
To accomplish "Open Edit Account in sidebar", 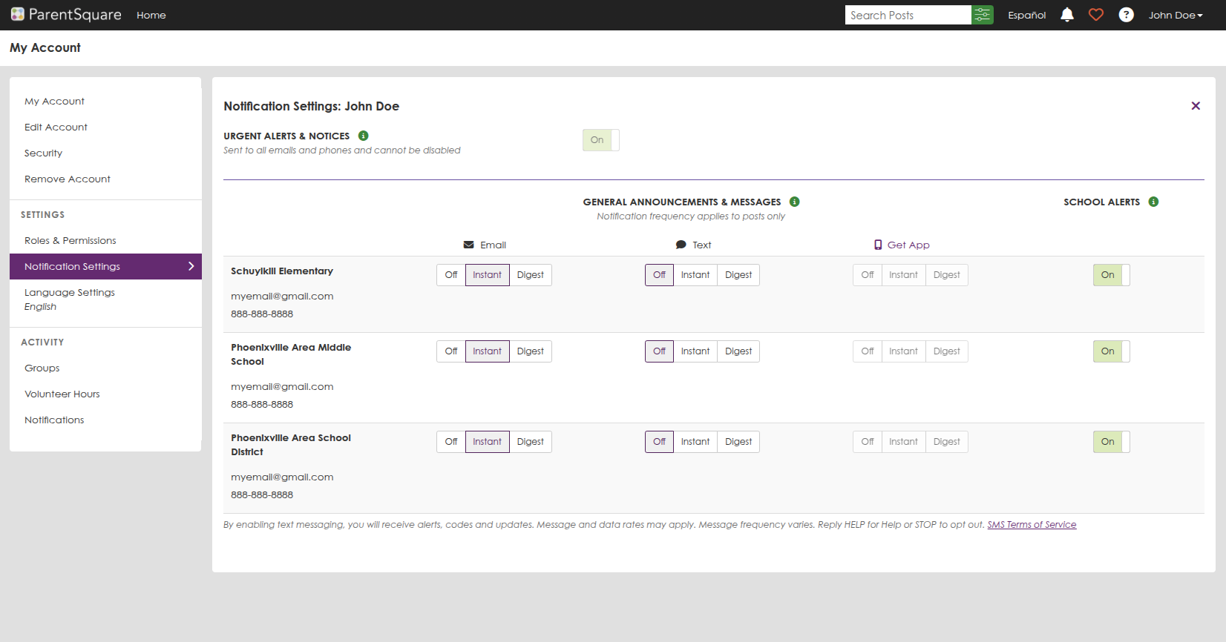I will [56, 127].
